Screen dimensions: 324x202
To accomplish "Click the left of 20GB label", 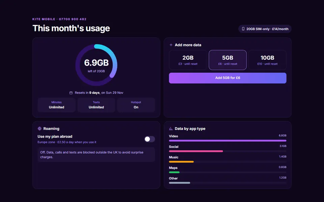I will click(x=96, y=71).
